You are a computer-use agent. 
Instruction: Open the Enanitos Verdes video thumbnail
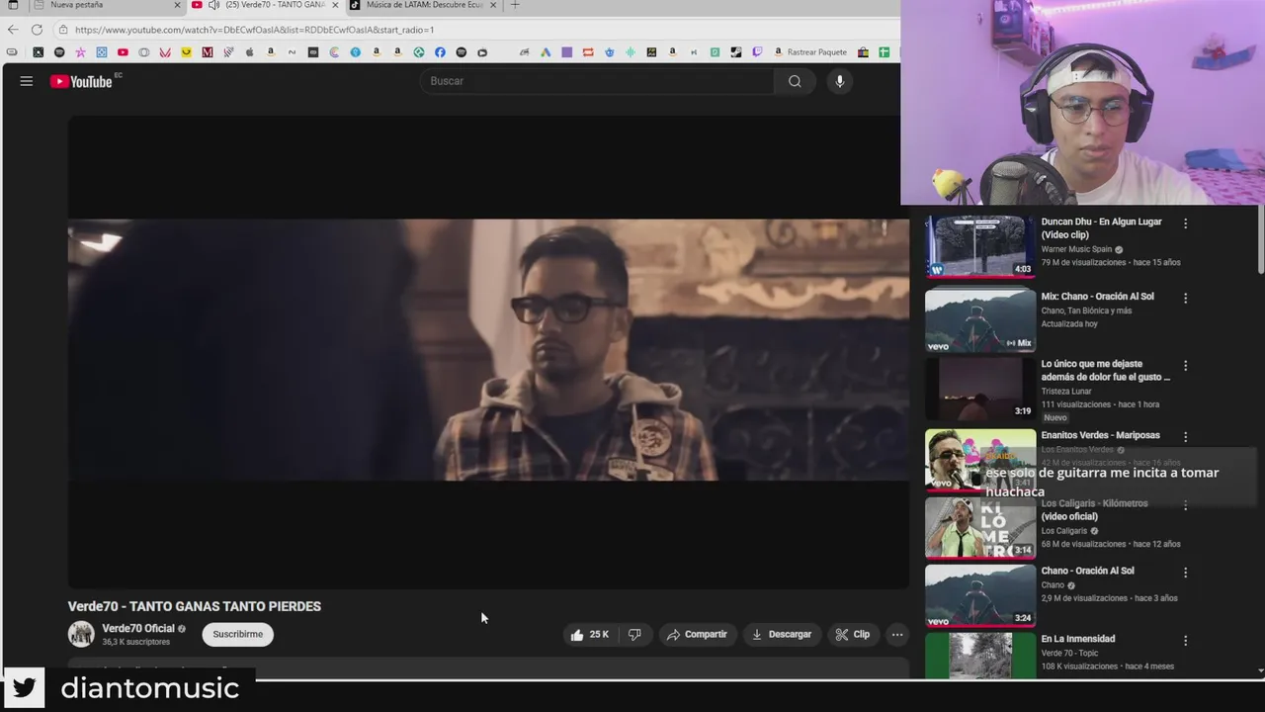[x=980, y=460]
